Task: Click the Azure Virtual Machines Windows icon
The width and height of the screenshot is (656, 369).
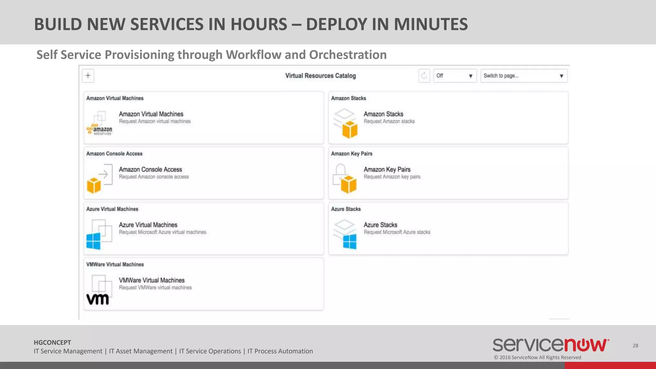Action: coord(99,234)
